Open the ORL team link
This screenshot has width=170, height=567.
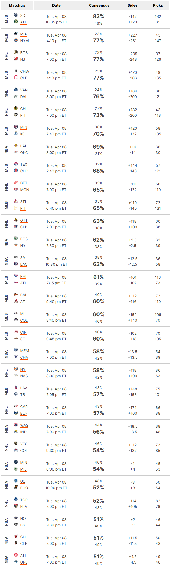click(24, 562)
